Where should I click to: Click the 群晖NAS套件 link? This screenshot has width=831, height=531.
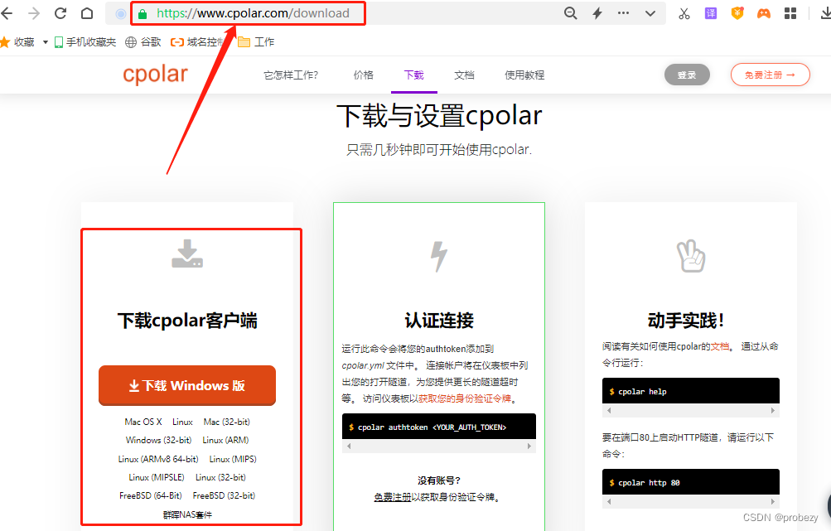click(x=187, y=514)
